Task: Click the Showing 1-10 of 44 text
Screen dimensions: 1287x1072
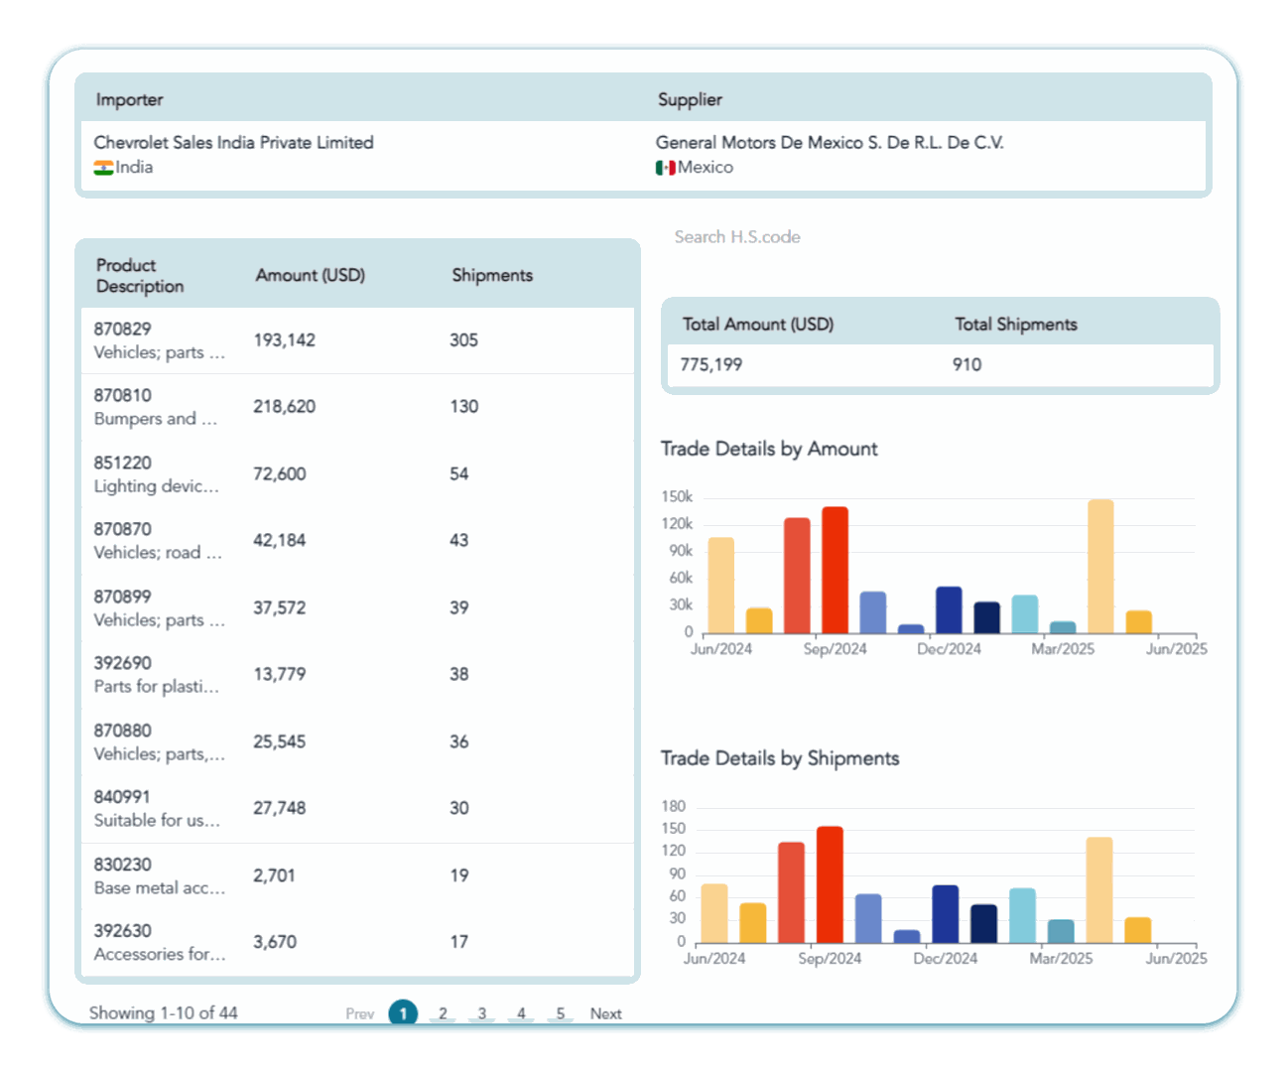Action: (x=164, y=1013)
